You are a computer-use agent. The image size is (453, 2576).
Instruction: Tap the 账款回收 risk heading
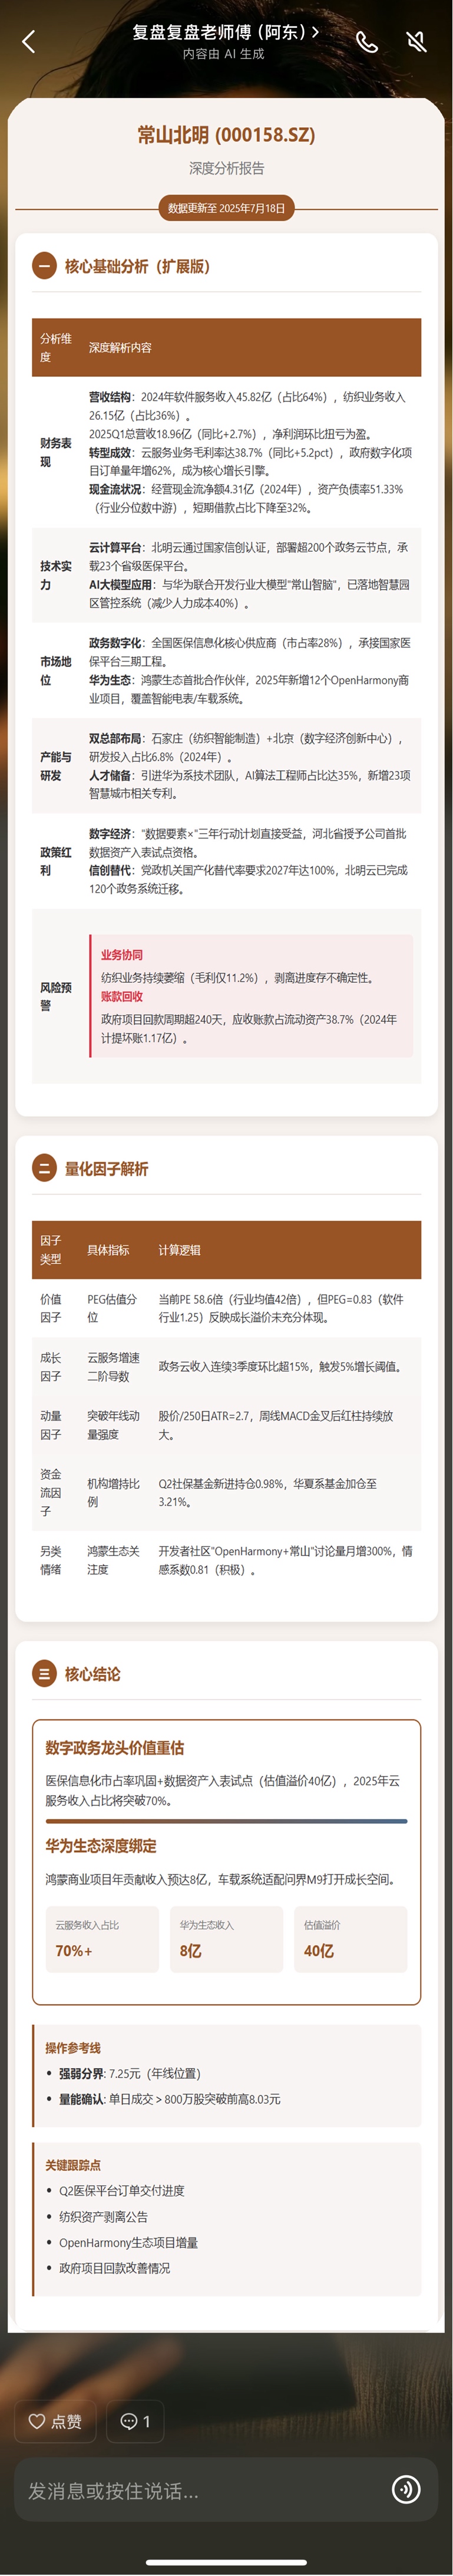[x=121, y=996]
